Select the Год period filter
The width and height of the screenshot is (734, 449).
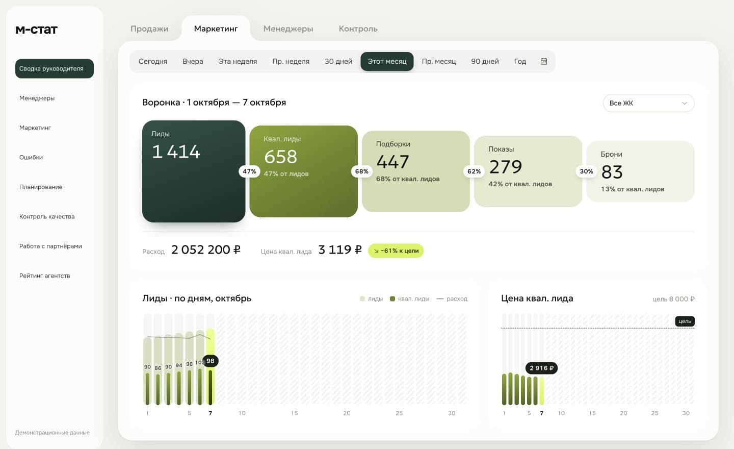click(x=520, y=61)
